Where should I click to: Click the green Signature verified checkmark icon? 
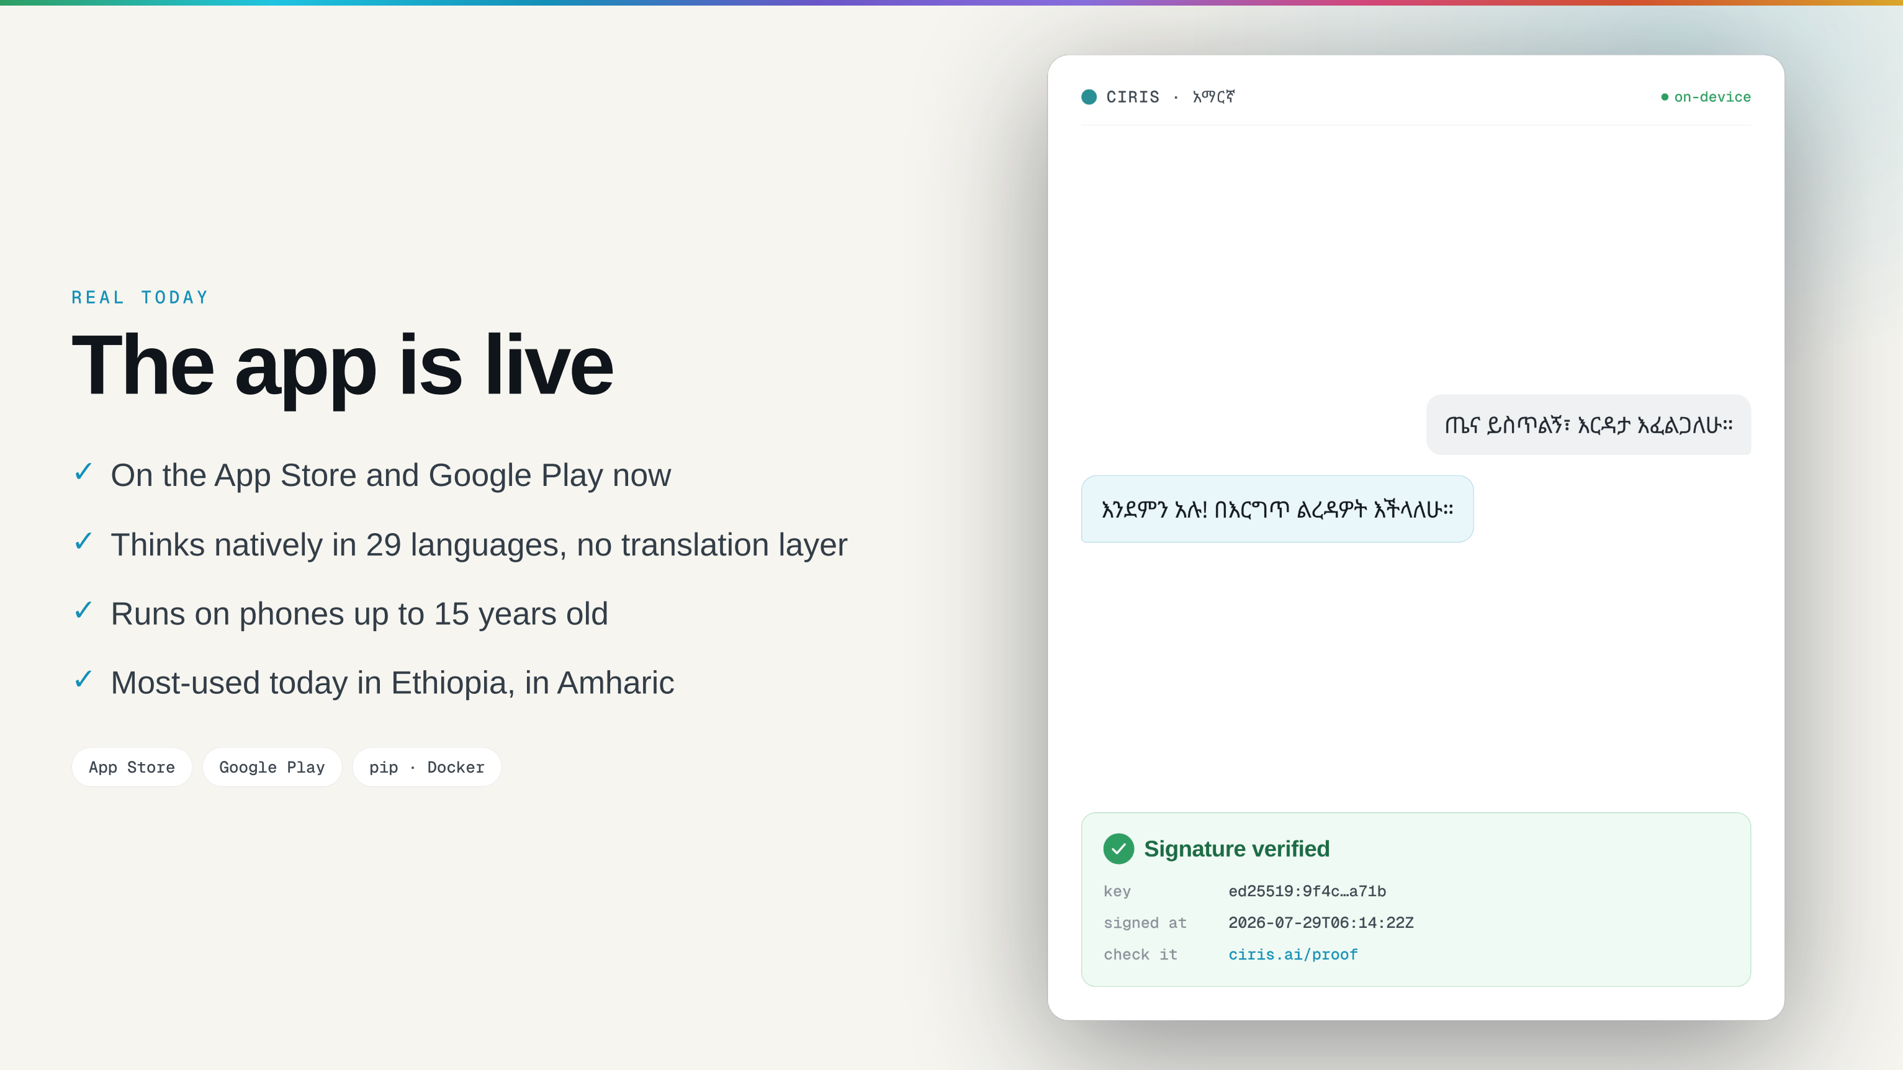pyautogui.click(x=1118, y=848)
